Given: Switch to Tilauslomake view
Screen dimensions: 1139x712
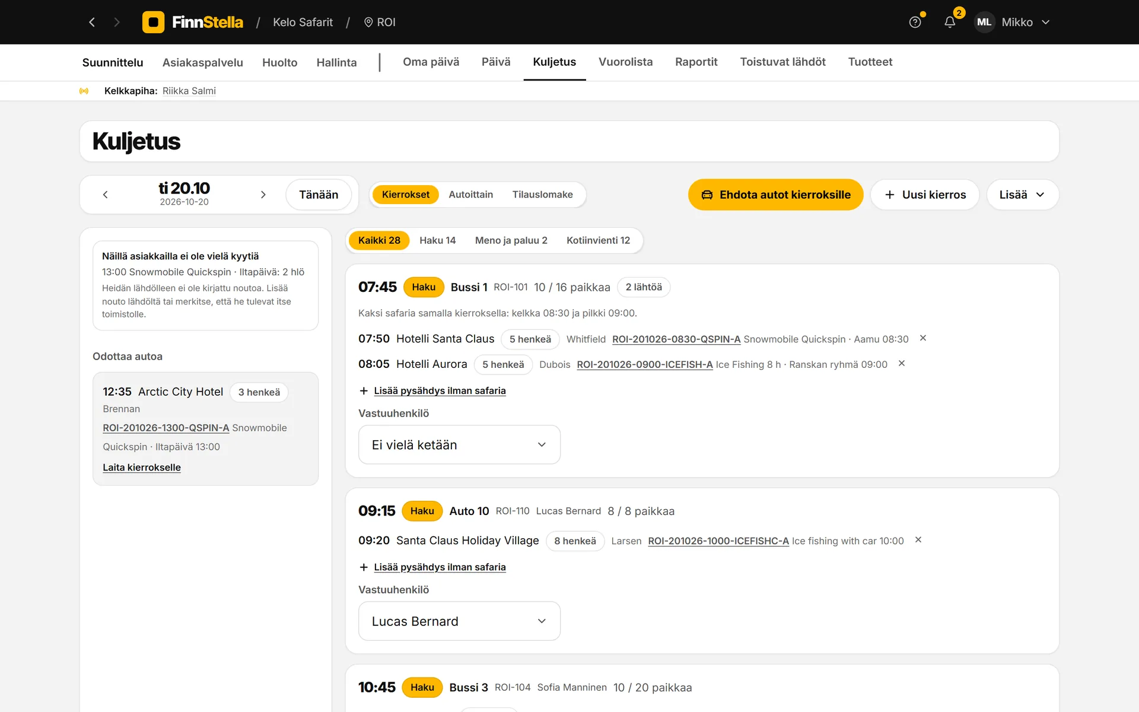Looking at the screenshot, I should pyautogui.click(x=543, y=195).
